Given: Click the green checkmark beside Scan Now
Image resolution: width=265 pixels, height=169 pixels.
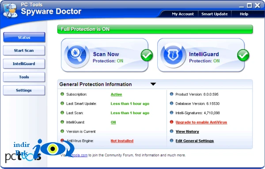Looking at the screenshot, I should [147, 55].
